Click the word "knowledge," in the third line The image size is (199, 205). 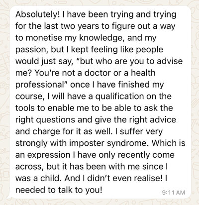coord(102,38)
